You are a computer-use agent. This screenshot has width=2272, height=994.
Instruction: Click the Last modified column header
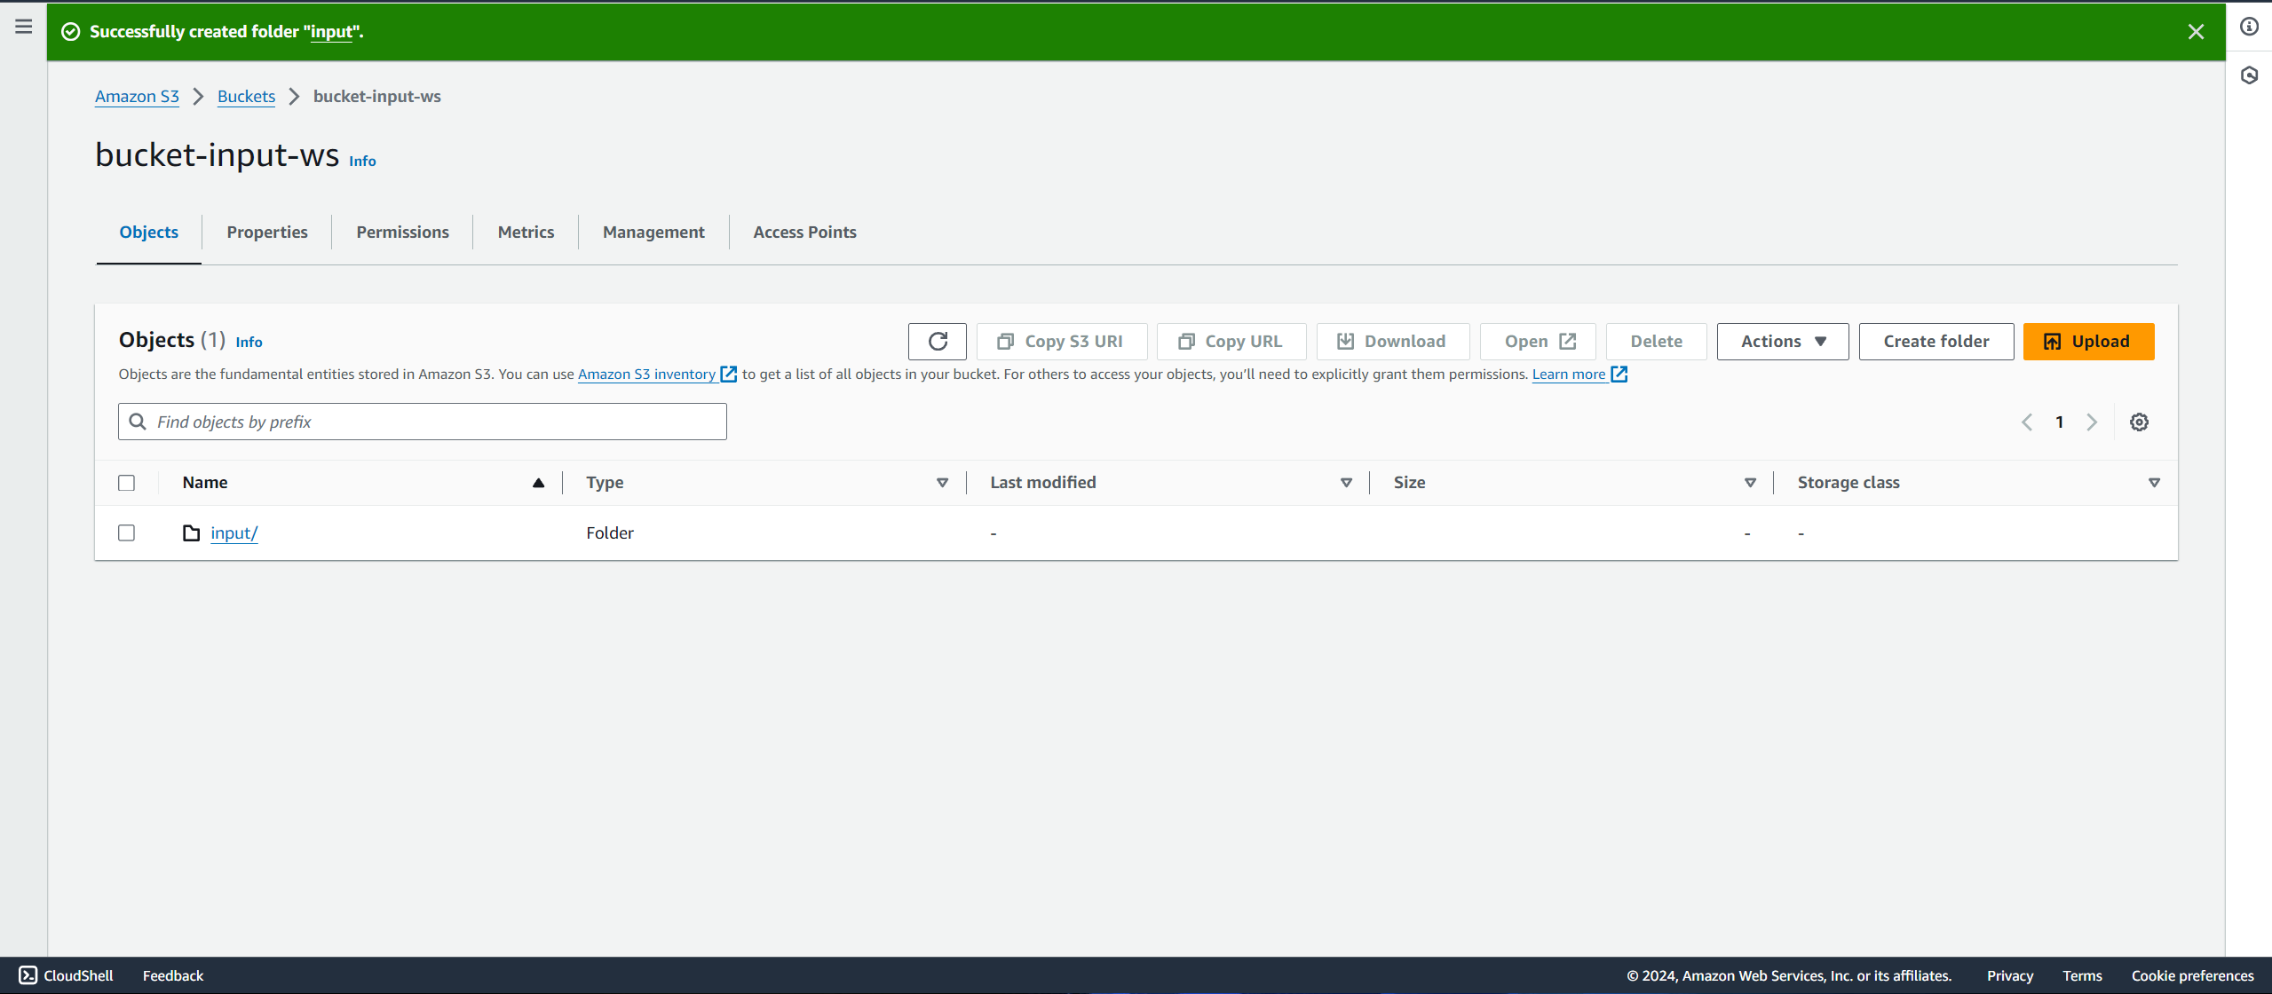1043,483
